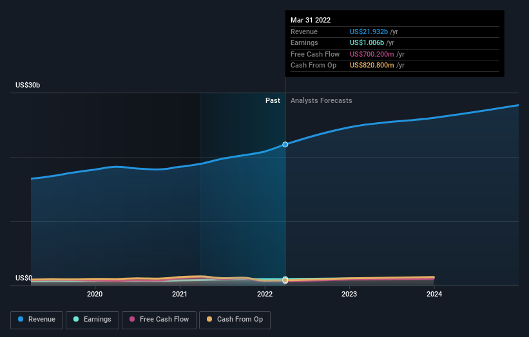529x337 pixels.
Task: Click the 2023 x-axis label
Action: point(349,294)
